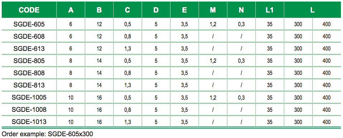Select the 0,3 value in SGDE-1005 row
343x138 pixels.
click(241, 97)
